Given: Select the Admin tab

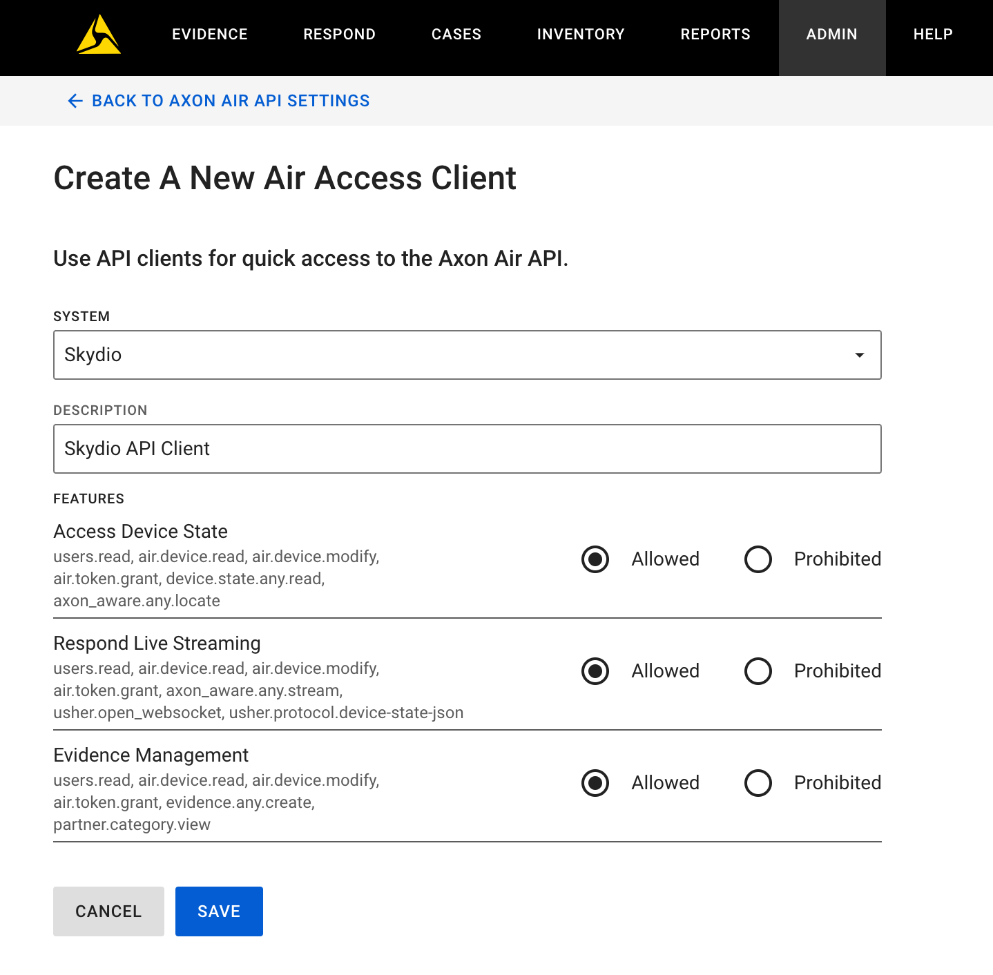Looking at the screenshot, I should point(831,35).
